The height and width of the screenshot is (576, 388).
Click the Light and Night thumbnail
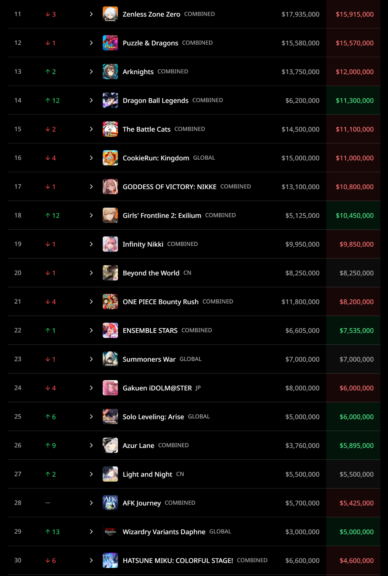pos(110,474)
